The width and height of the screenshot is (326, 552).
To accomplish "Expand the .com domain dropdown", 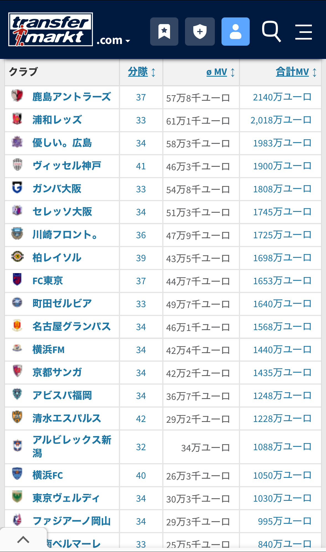I will [x=114, y=40].
